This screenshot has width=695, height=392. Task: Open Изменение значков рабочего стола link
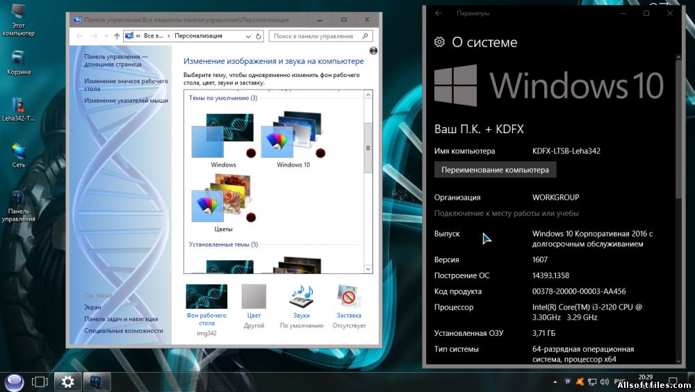(x=126, y=85)
